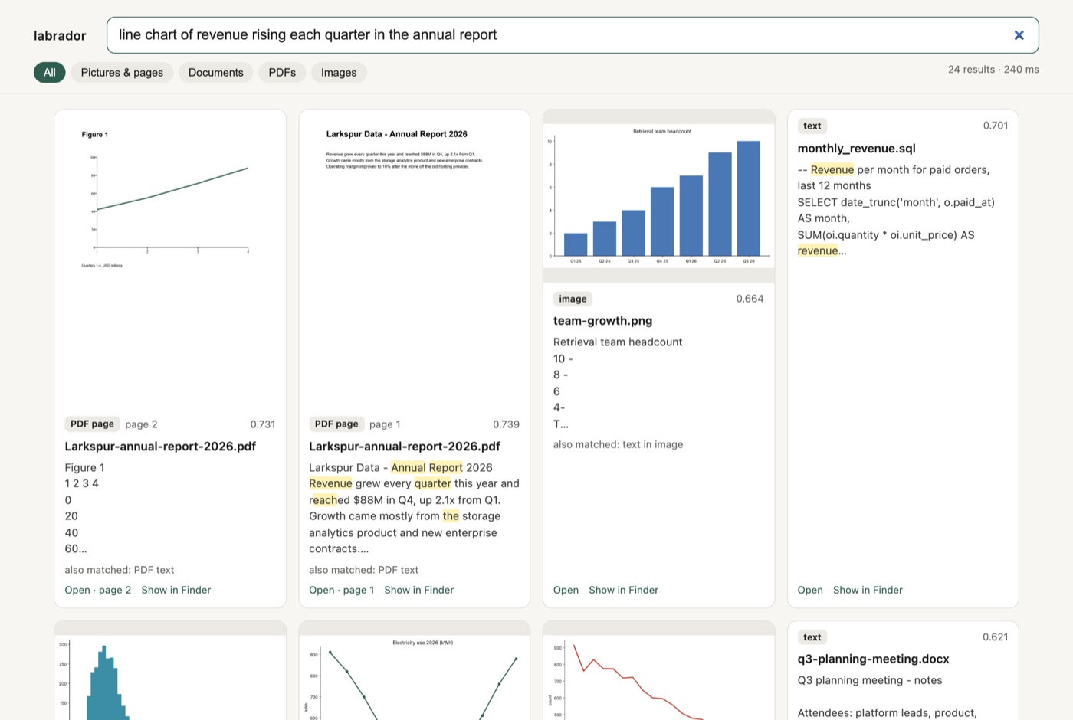Click the team-growth.png file name
This screenshot has height=720, width=1073.
click(603, 321)
